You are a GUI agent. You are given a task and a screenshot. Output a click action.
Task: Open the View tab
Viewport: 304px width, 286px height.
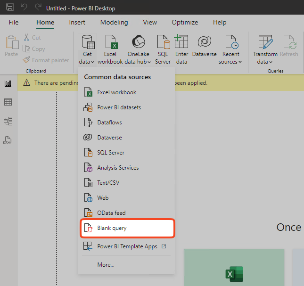click(x=150, y=22)
